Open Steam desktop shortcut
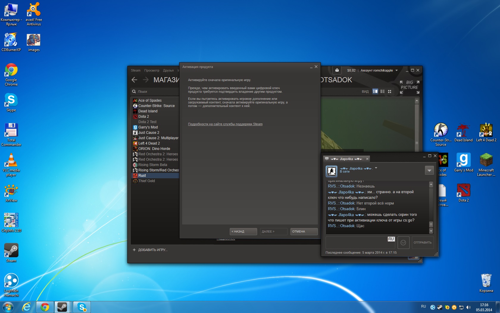This screenshot has width=500, height=313. tap(11, 253)
